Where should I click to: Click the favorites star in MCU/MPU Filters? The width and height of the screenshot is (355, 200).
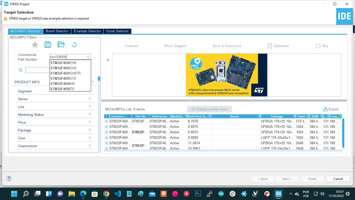[35, 45]
